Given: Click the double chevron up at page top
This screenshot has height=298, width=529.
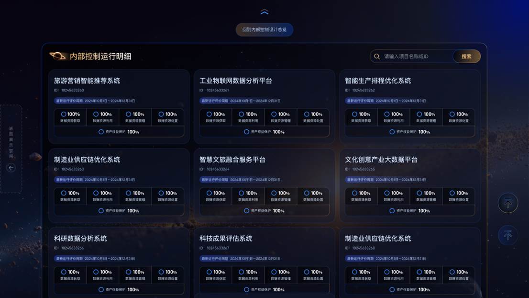Looking at the screenshot, I should click(x=264, y=12).
